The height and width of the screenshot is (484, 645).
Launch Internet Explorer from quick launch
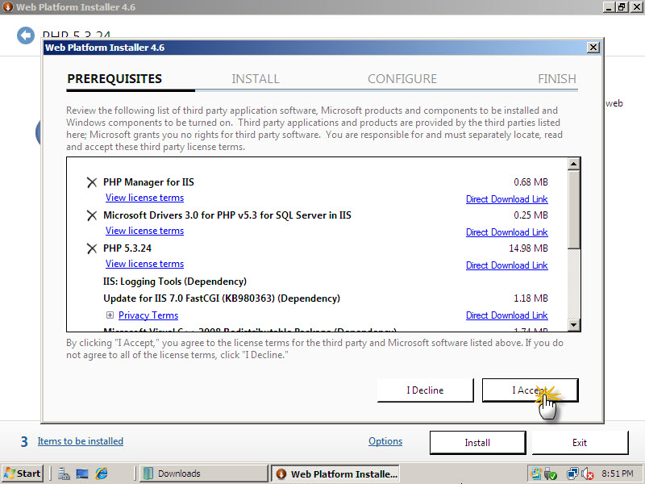(102, 474)
